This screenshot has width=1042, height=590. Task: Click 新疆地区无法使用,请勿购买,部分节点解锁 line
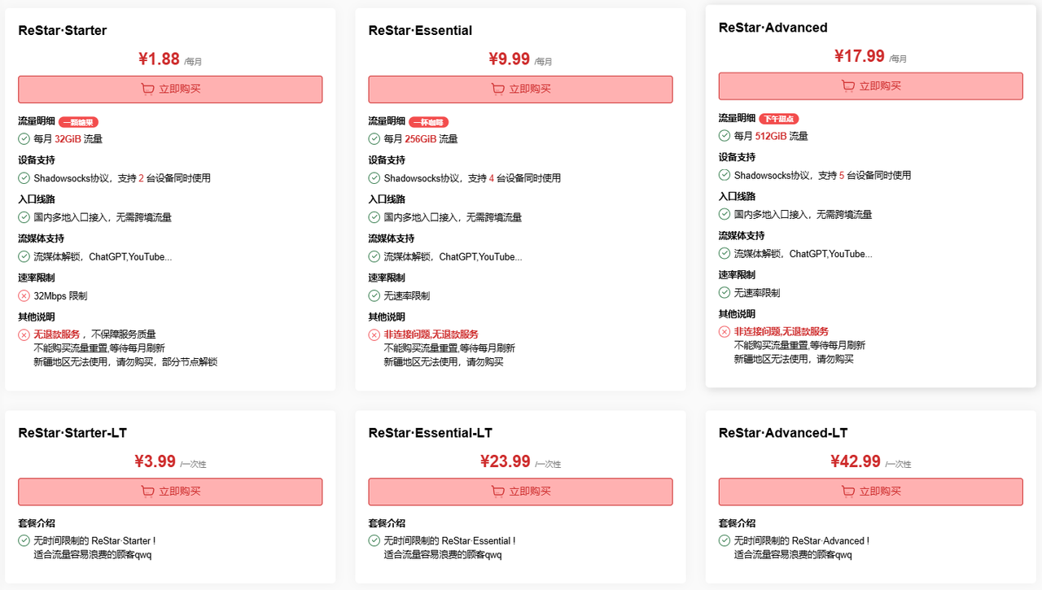pyautogui.click(x=125, y=362)
